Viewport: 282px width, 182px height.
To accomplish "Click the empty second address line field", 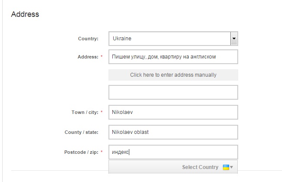I will tap(173, 92).
